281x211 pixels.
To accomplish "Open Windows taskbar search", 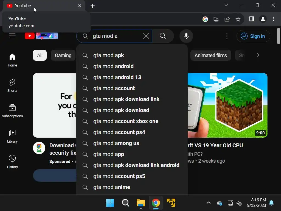I will 125,203.
